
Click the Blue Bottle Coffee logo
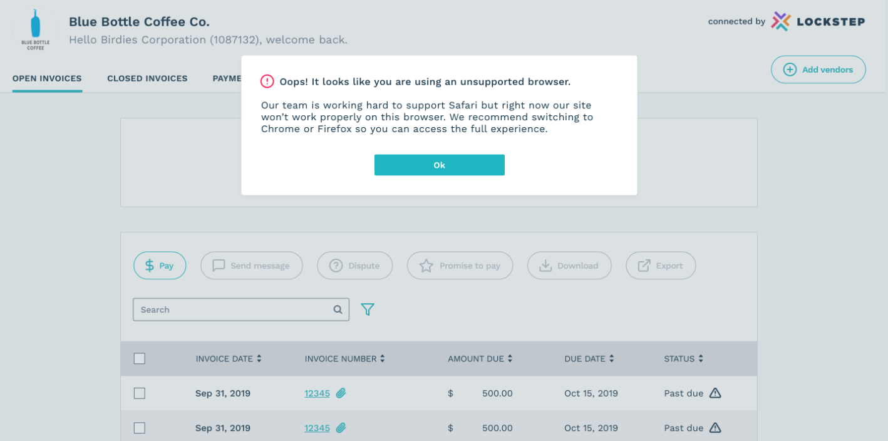(36, 30)
